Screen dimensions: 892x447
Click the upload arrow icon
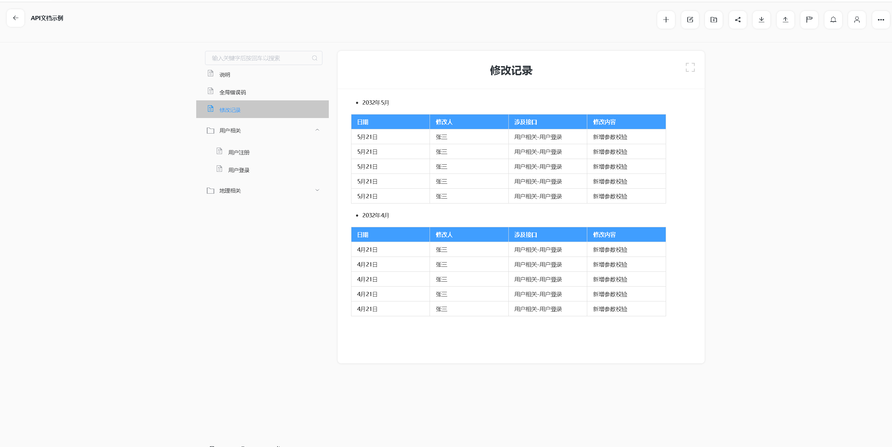tap(785, 20)
